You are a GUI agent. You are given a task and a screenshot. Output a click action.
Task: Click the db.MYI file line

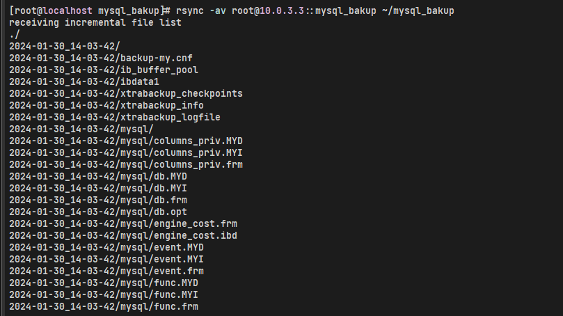click(98, 188)
